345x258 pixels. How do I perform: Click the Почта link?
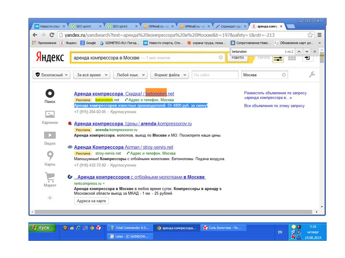tap(263, 57)
